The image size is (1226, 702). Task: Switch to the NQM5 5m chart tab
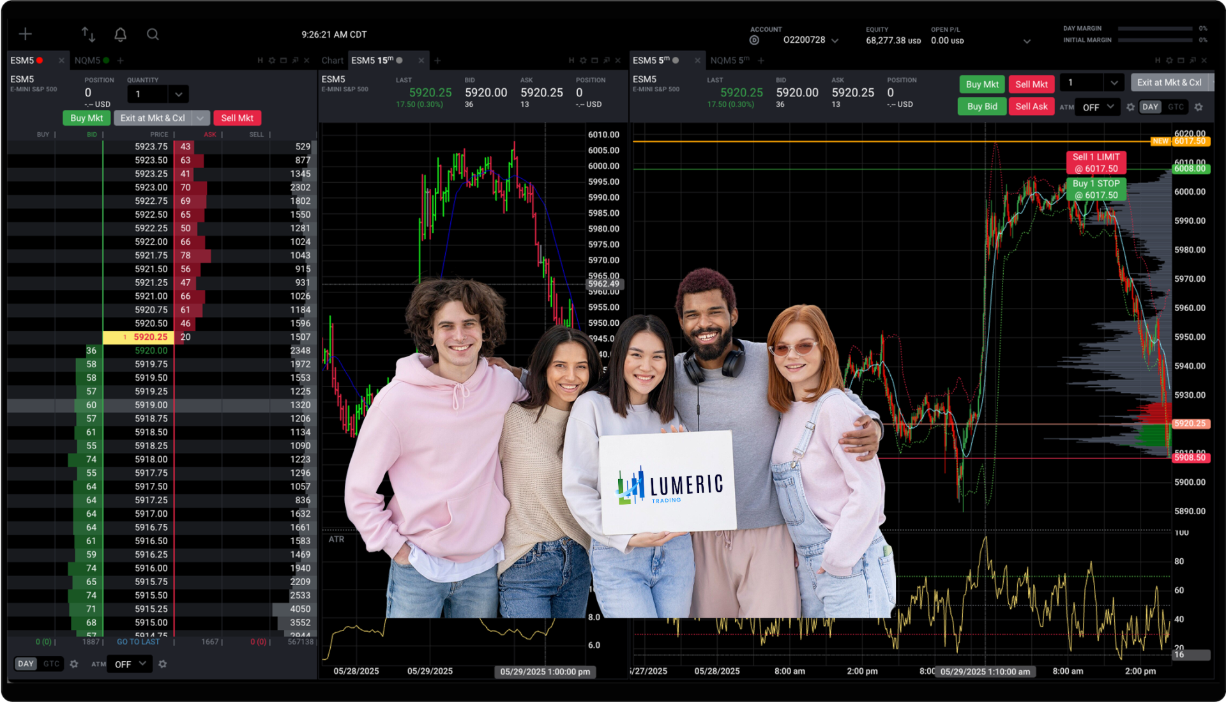pyautogui.click(x=729, y=61)
